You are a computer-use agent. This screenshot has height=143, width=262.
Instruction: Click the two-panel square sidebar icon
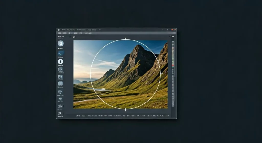tap(61, 77)
